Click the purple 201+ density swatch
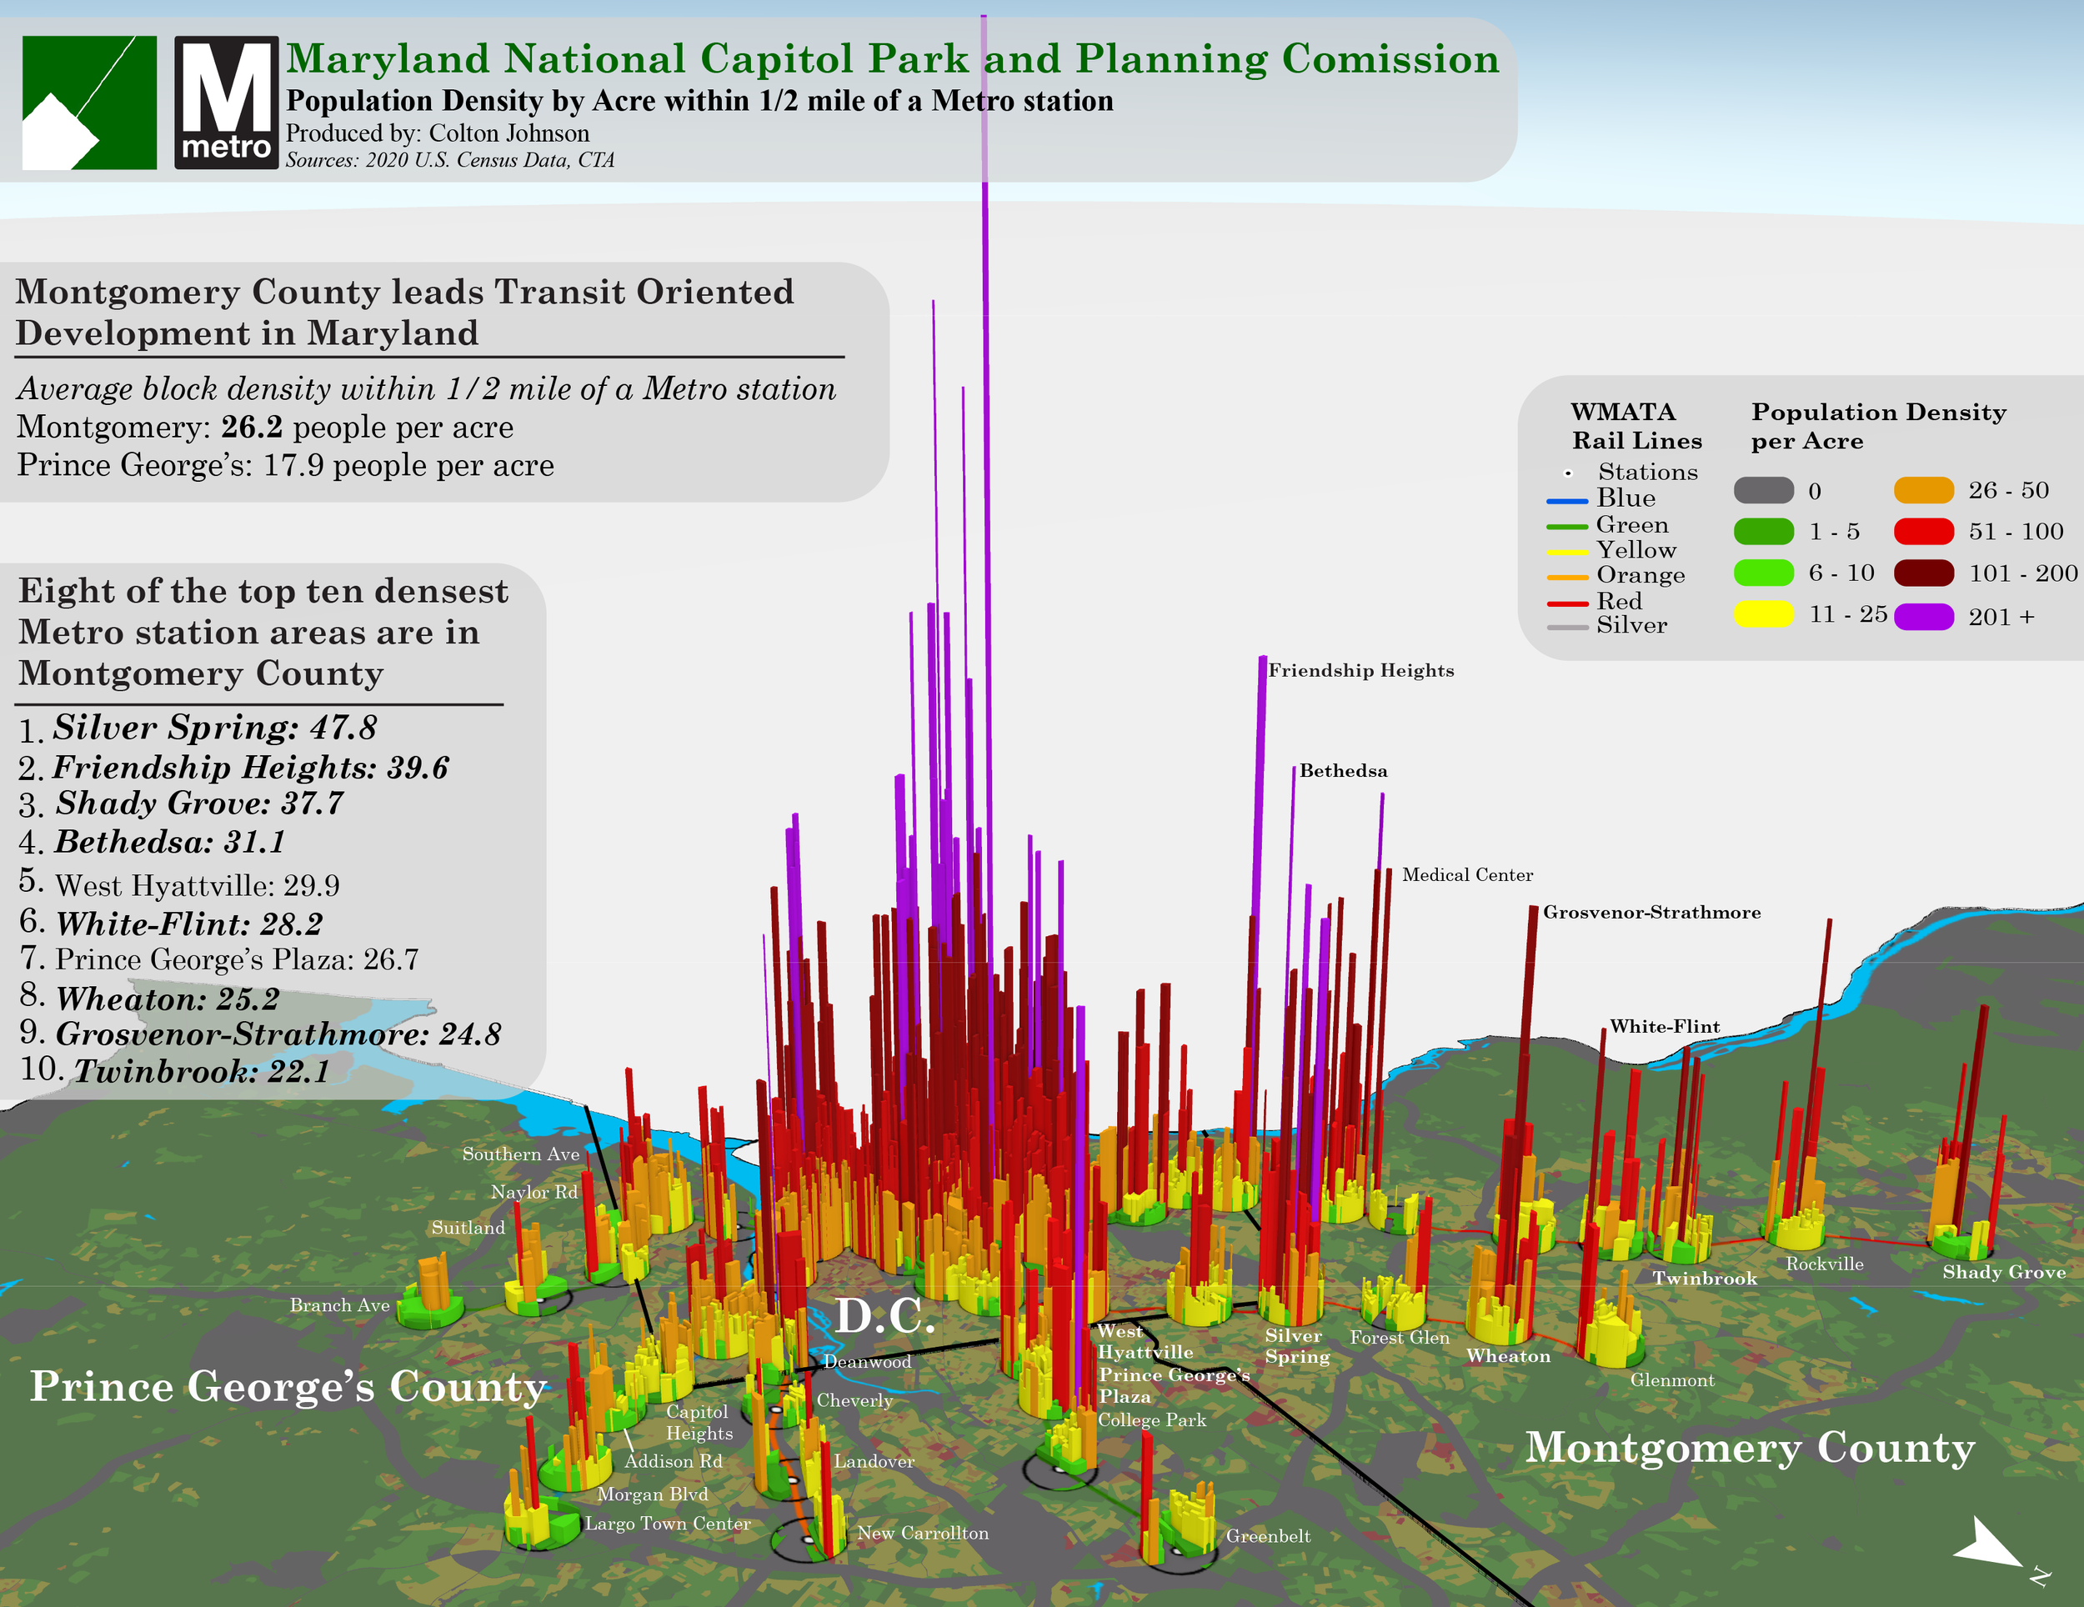Image resolution: width=2084 pixels, height=1607 pixels. (1924, 617)
